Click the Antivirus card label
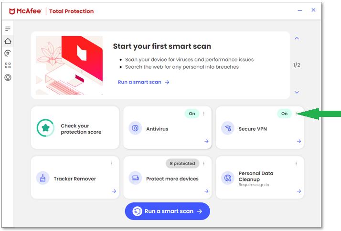 coord(157,129)
